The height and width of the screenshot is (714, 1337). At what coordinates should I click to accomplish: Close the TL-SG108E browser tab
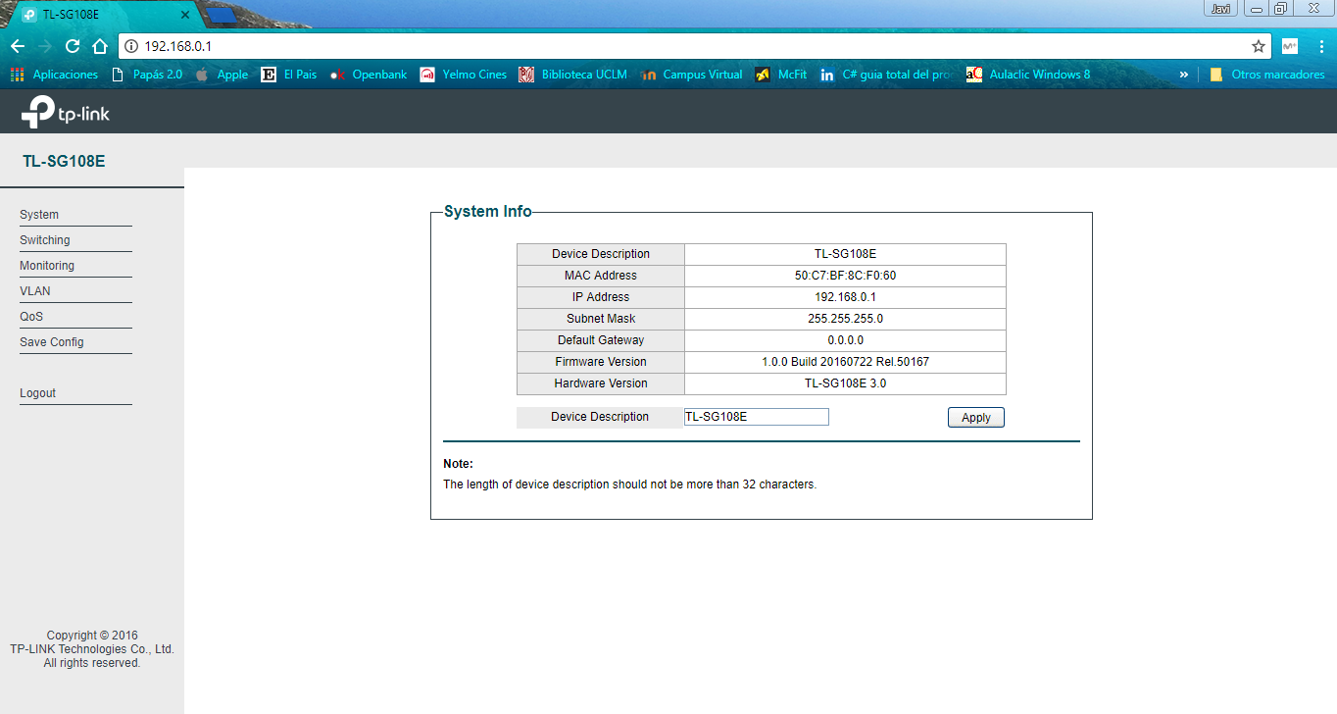pyautogui.click(x=185, y=15)
